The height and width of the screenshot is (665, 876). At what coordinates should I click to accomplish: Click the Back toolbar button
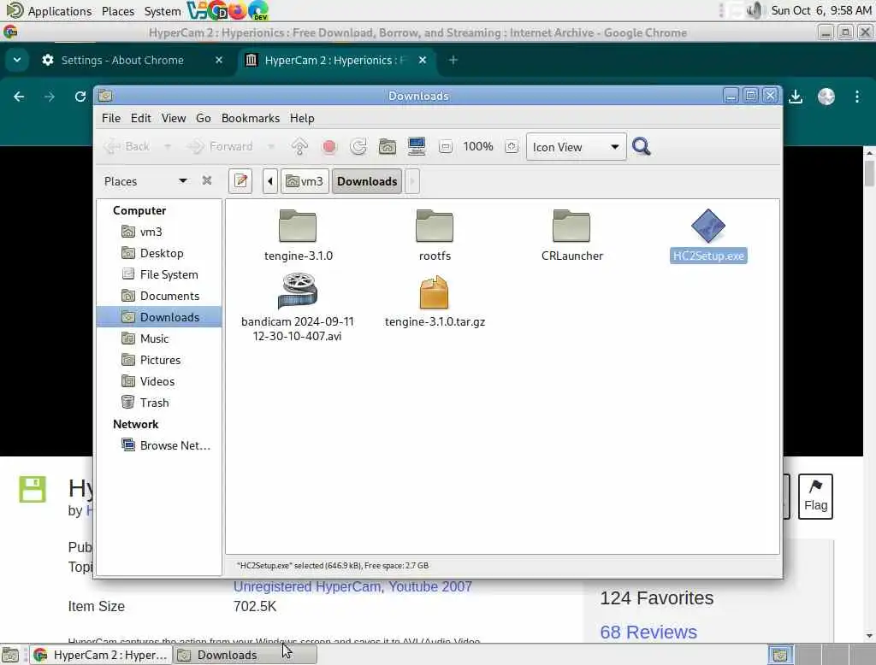[127, 147]
